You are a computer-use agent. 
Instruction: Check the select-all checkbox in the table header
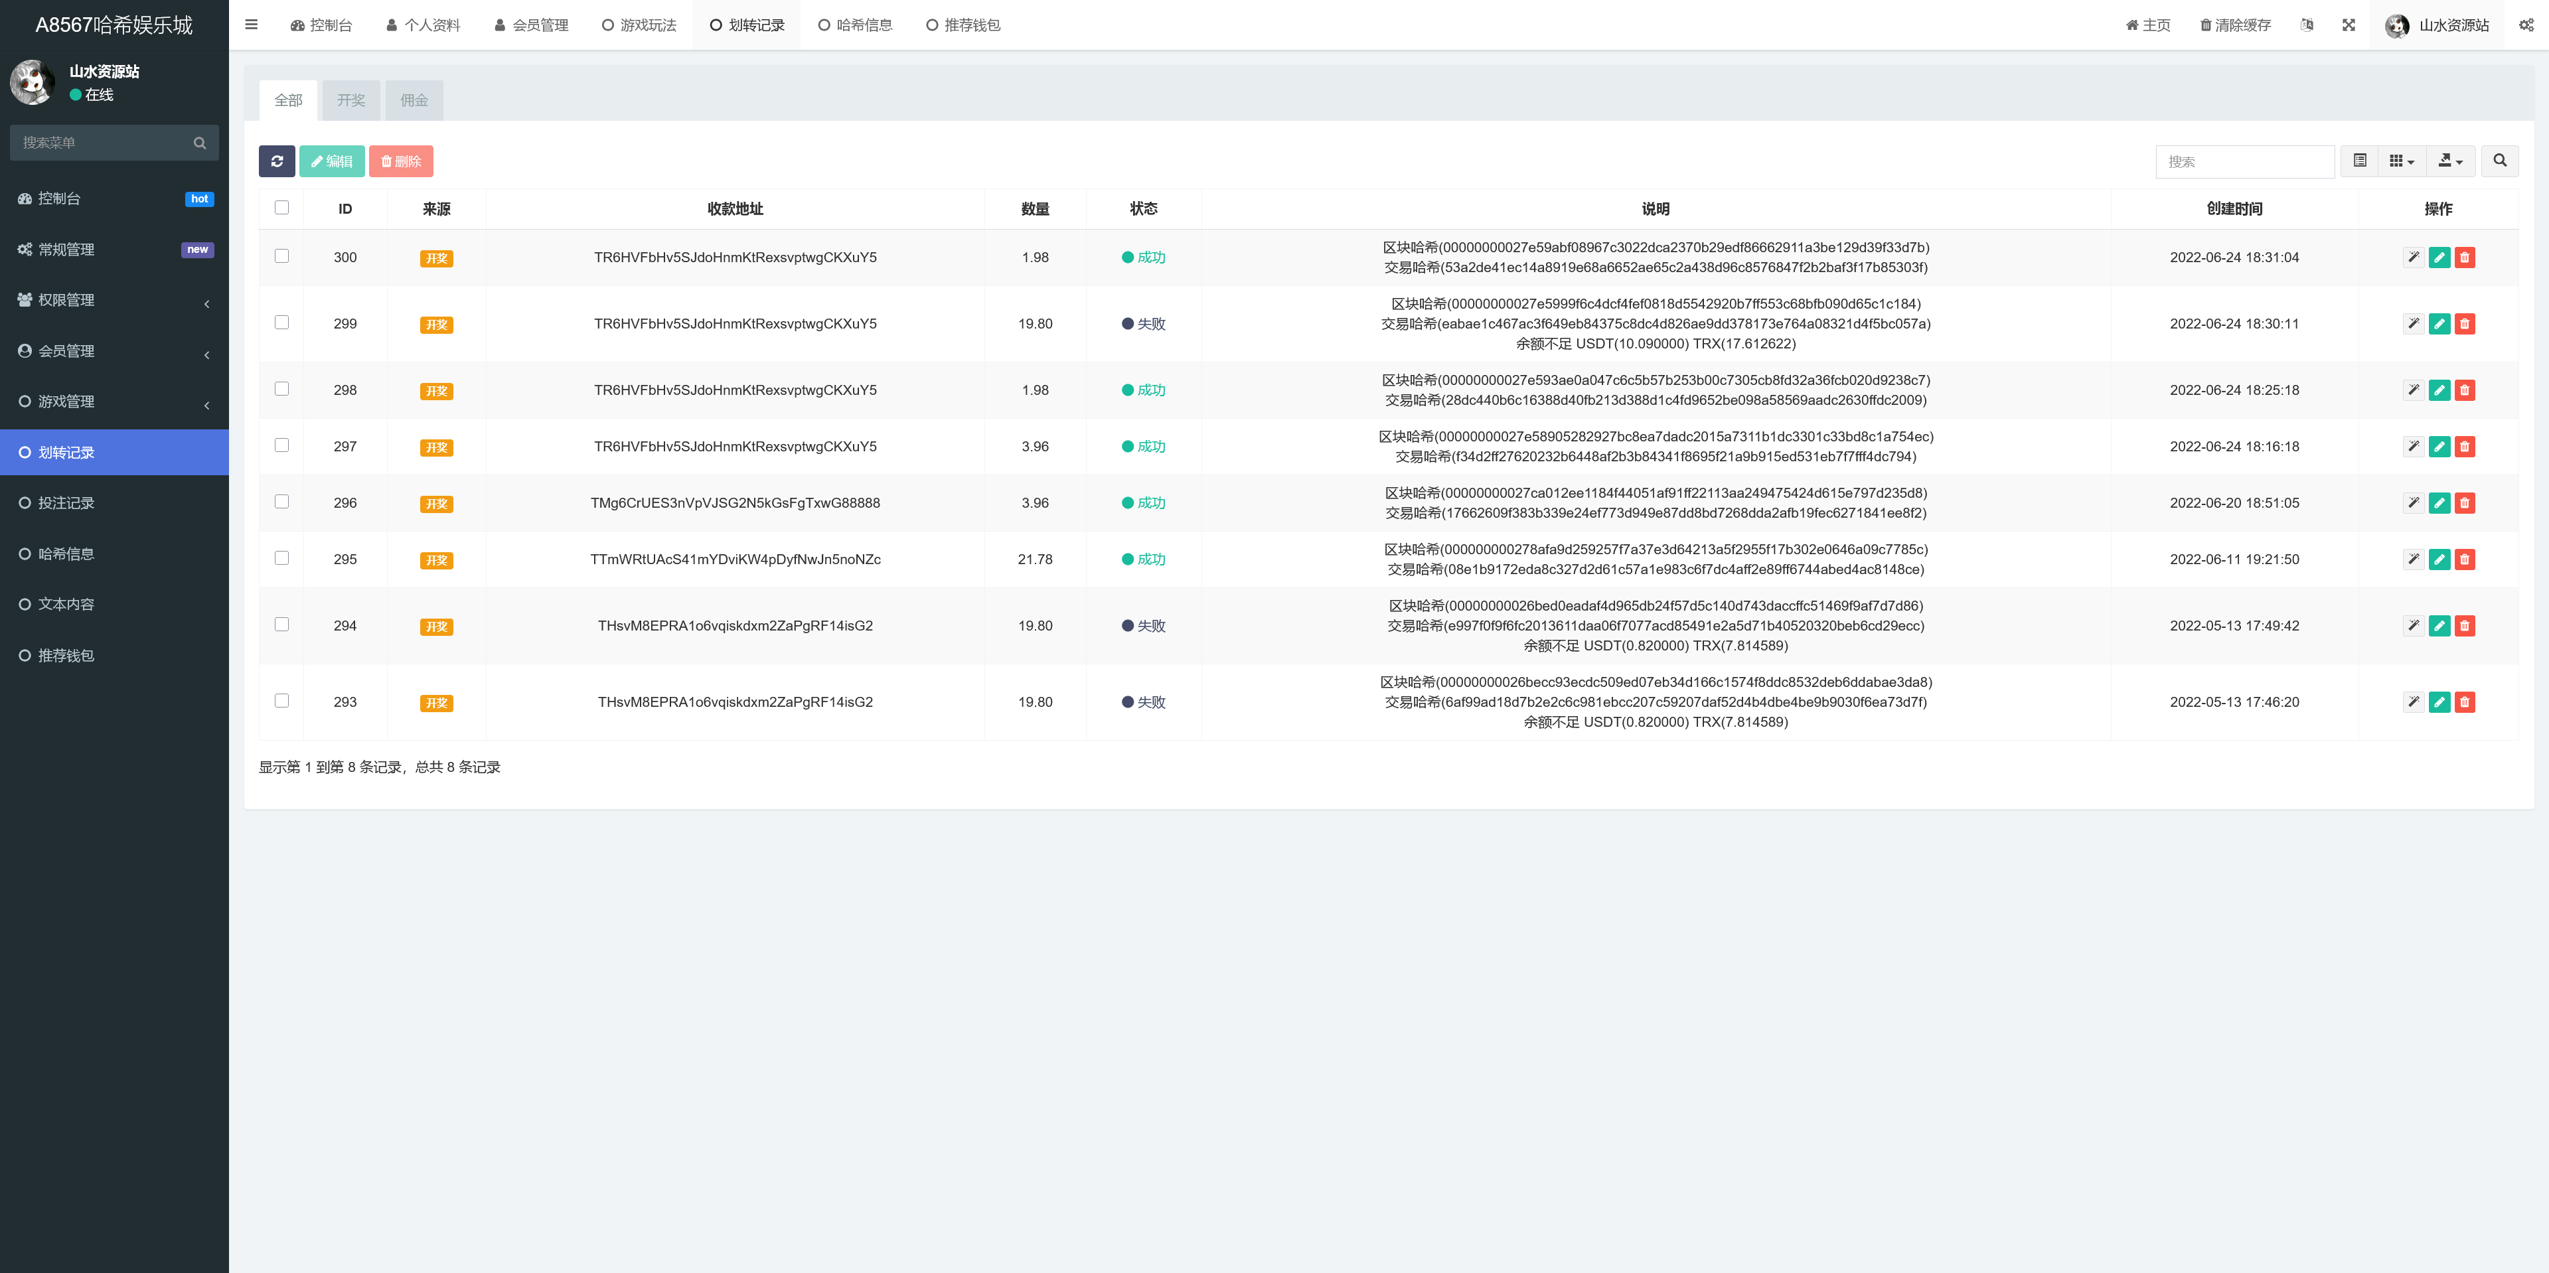[282, 208]
